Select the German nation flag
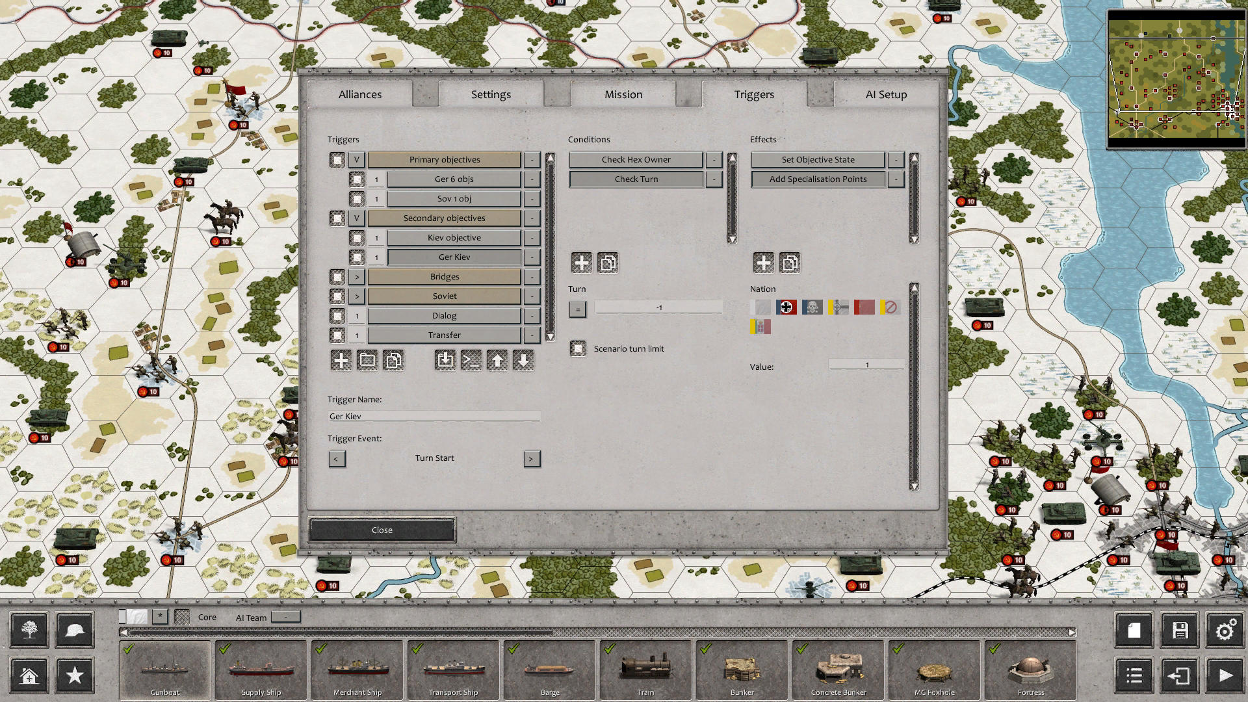 pyautogui.click(x=786, y=307)
